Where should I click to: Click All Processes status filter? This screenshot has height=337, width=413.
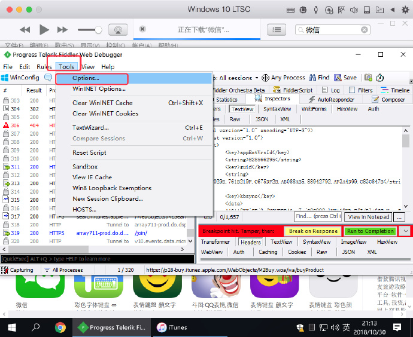pos(63,270)
